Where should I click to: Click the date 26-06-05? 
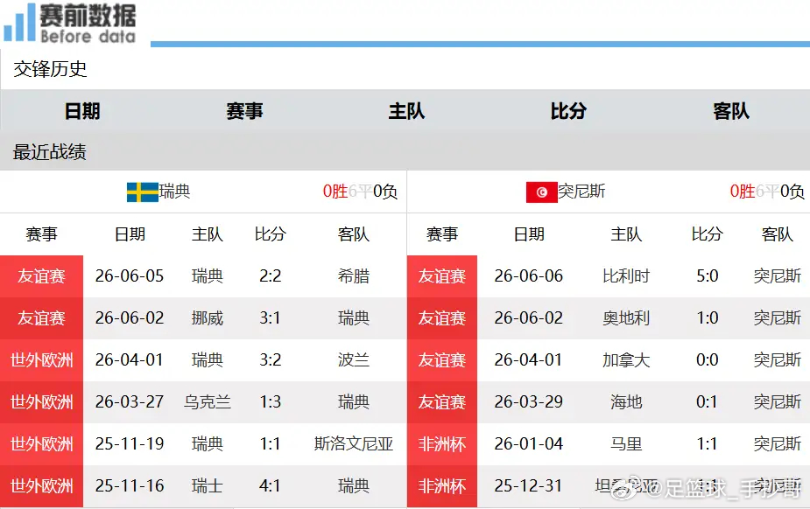click(130, 275)
